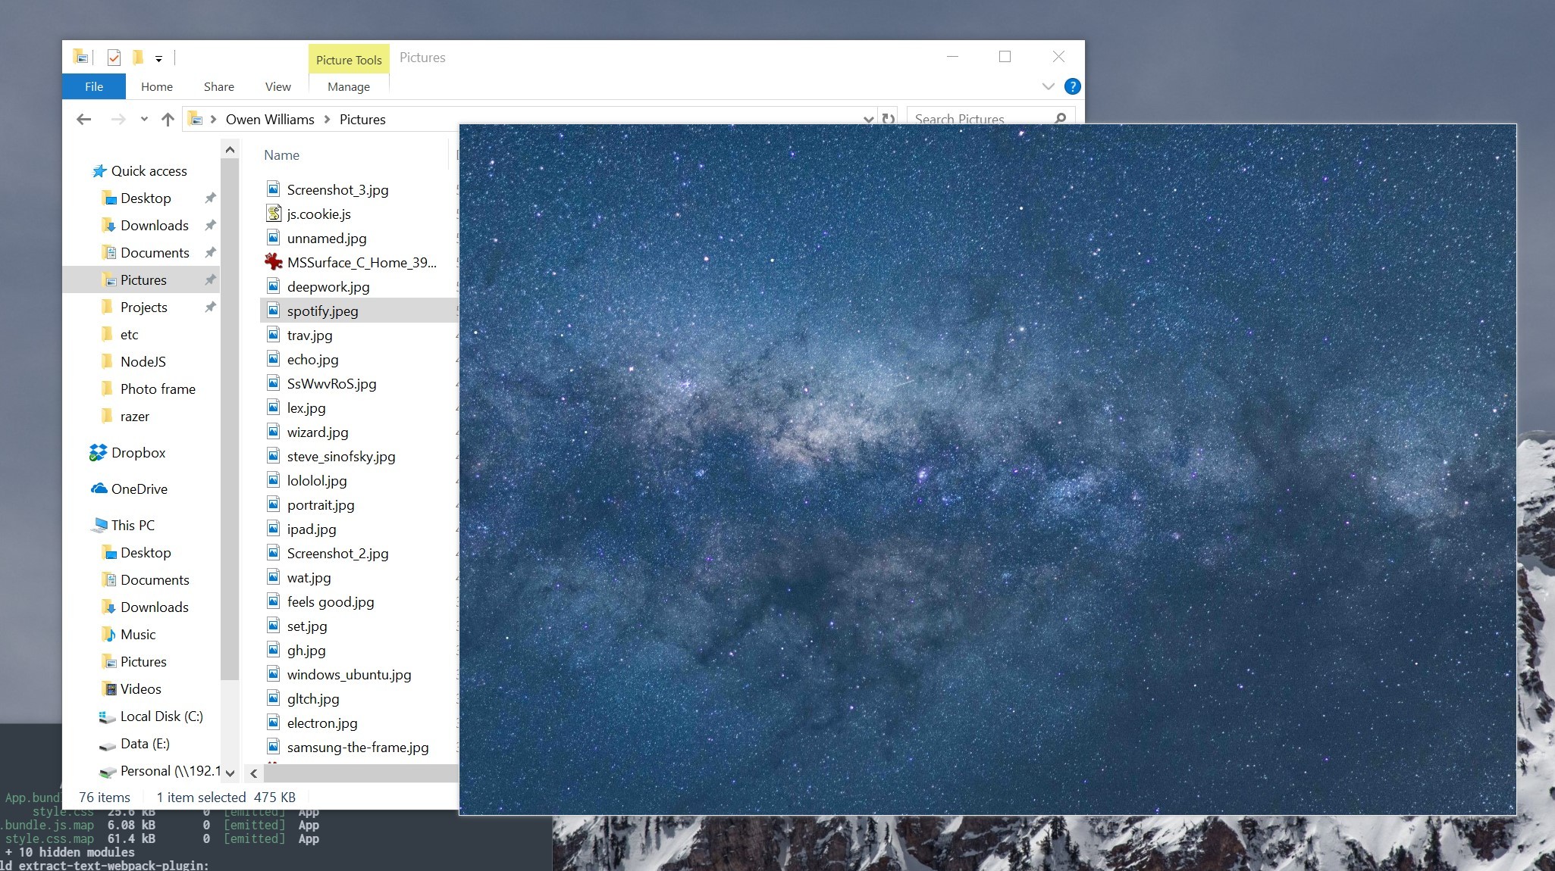Open the js.cookie.js script file icon

[x=274, y=214]
